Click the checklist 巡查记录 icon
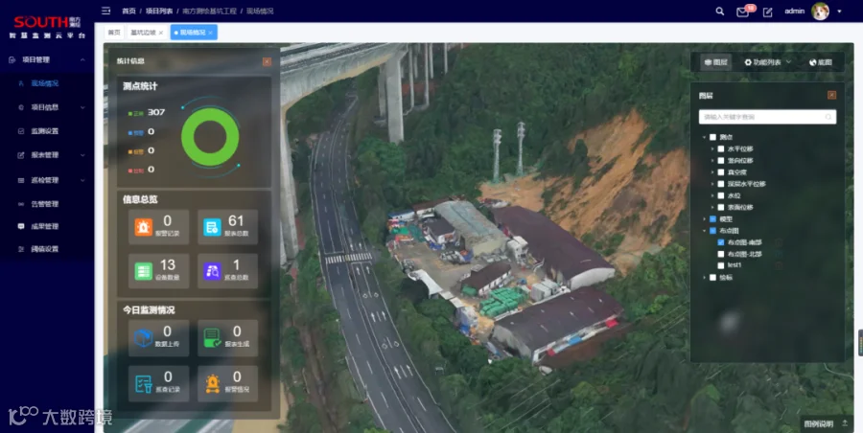863x433 pixels. click(x=143, y=383)
